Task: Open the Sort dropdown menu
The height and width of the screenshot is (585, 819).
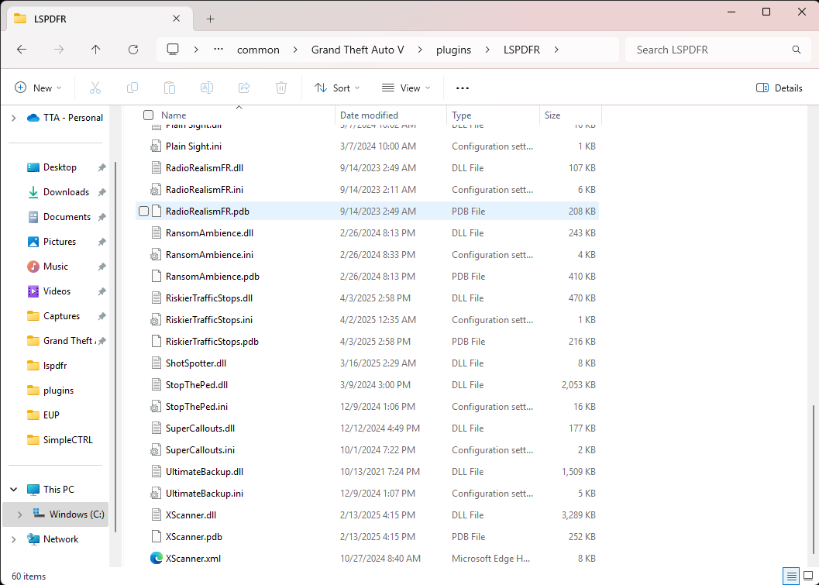Action: [337, 88]
